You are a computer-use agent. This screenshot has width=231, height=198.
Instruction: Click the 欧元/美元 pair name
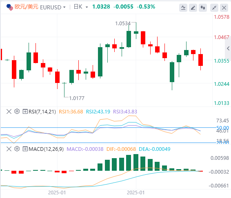[x=27, y=7]
